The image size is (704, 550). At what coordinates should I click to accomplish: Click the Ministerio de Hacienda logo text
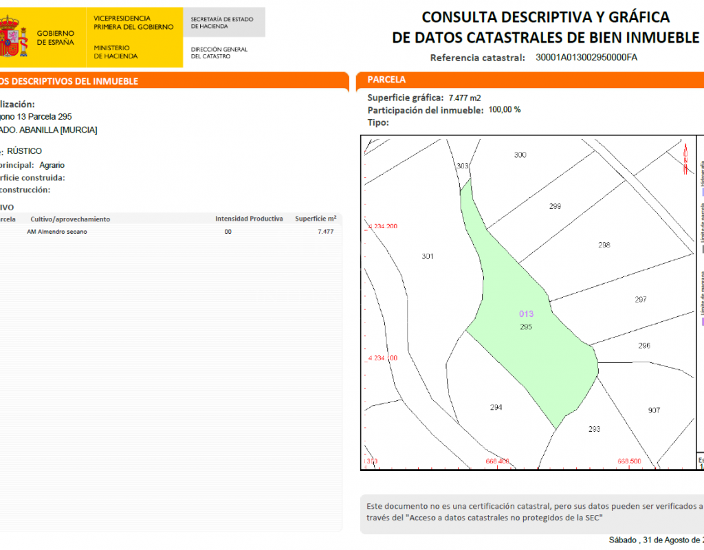[115, 52]
